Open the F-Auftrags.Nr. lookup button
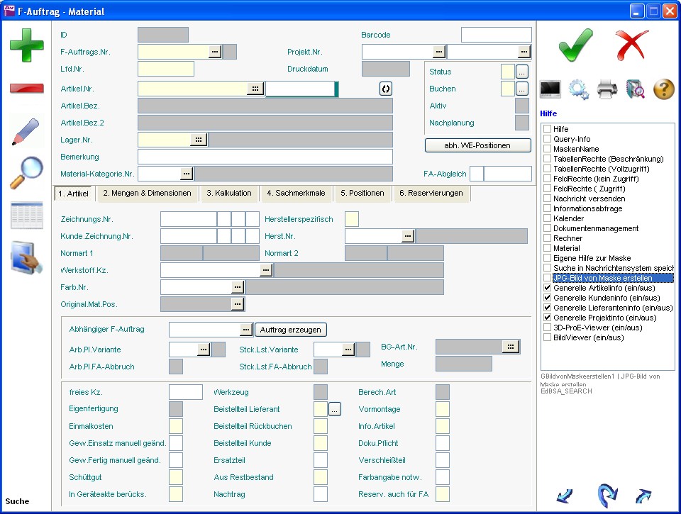The width and height of the screenshot is (681, 514). pos(214,52)
